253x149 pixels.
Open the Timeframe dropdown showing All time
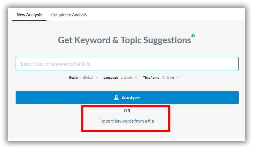tap(170, 77)
